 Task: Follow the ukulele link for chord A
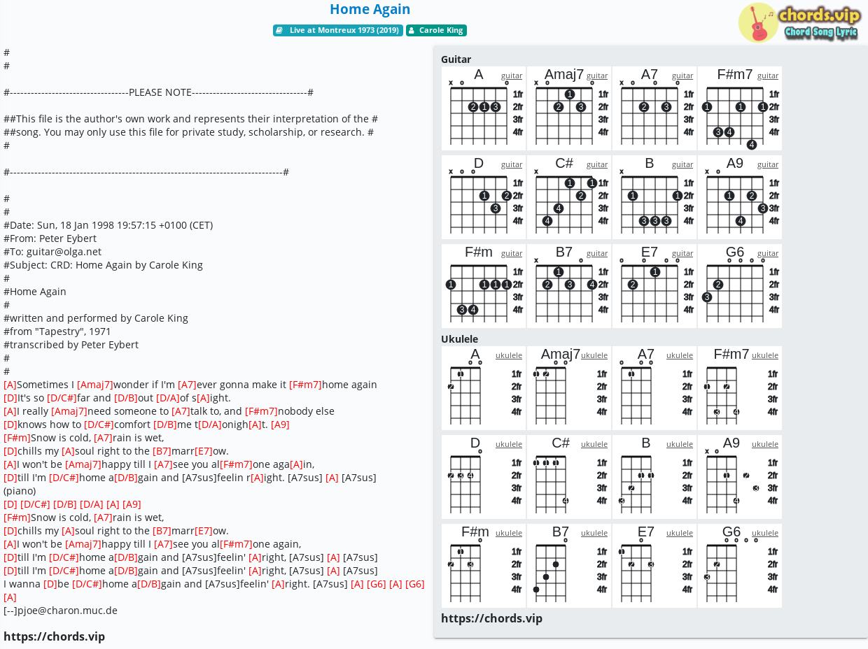click(509, 355)
